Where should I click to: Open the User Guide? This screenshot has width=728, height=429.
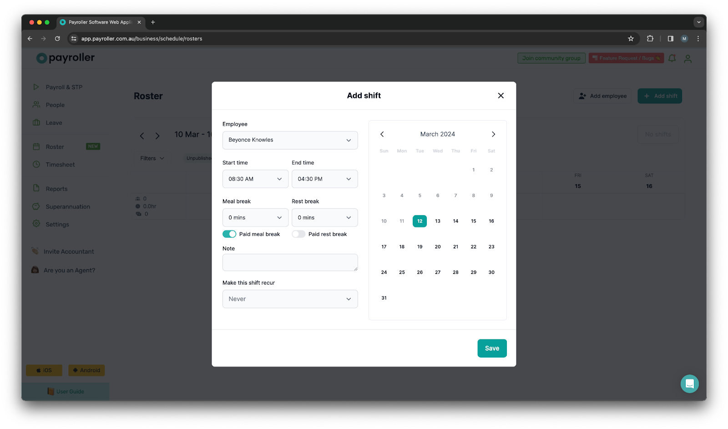(x=66, y=391)
